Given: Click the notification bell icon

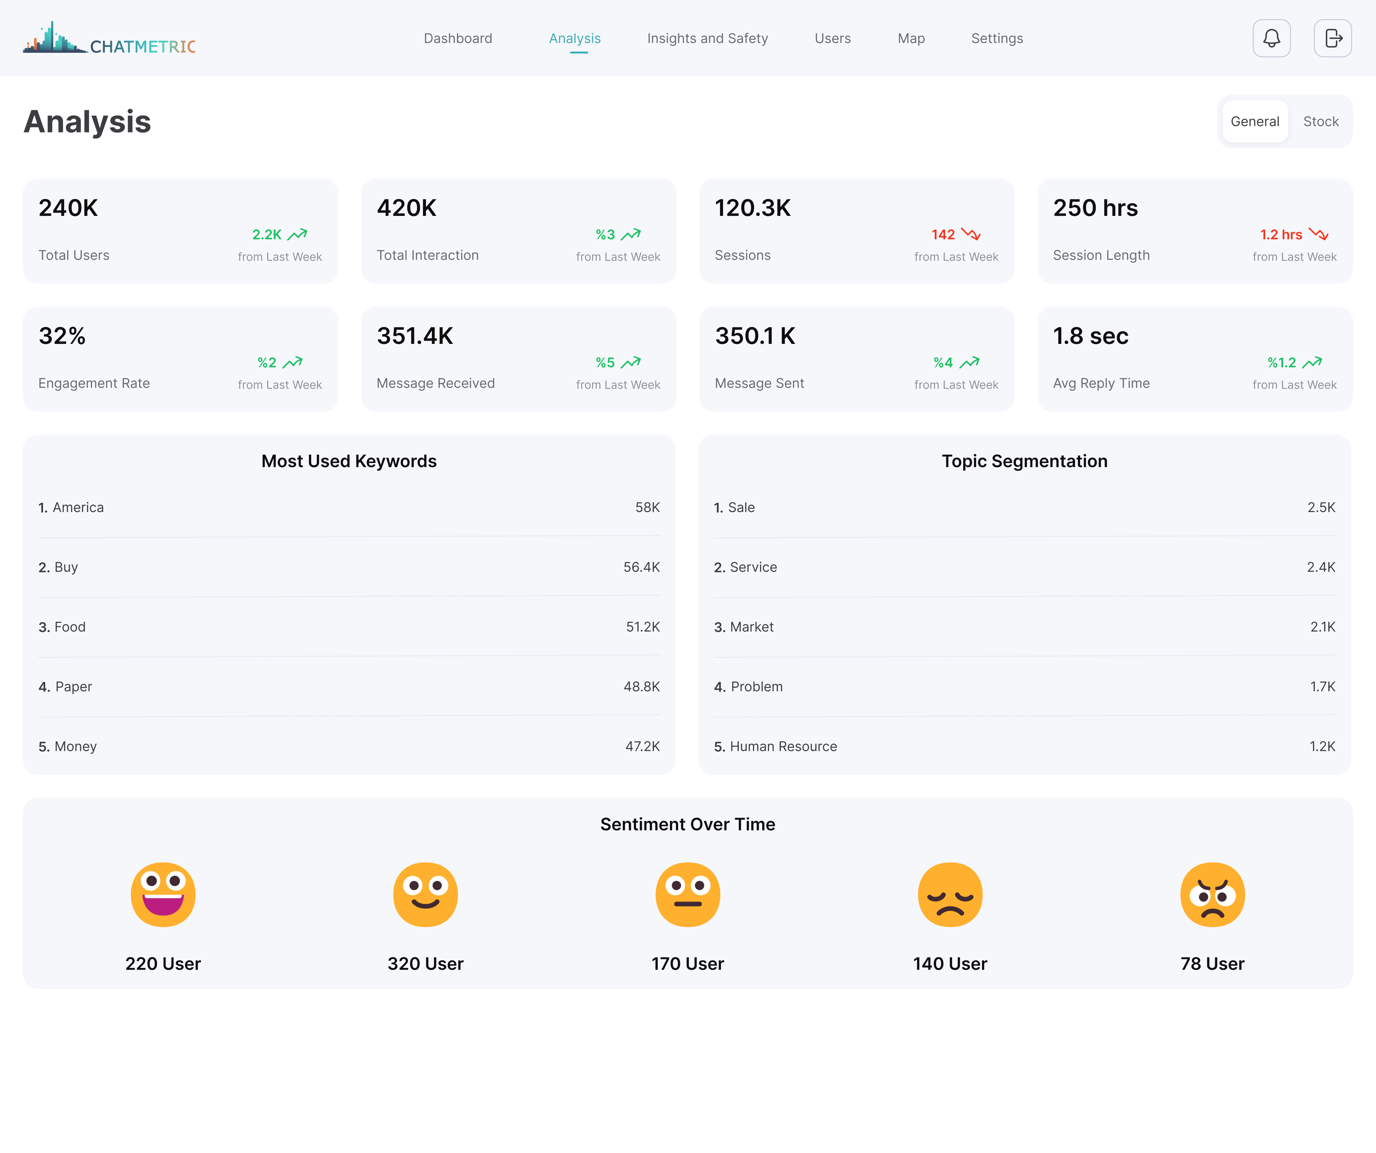Looking at the screenshot, I should 1271,38.
